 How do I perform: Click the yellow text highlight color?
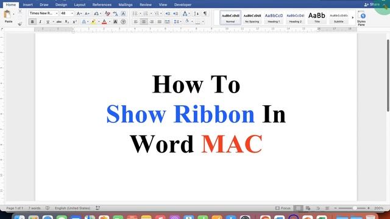tap(93, 22)
